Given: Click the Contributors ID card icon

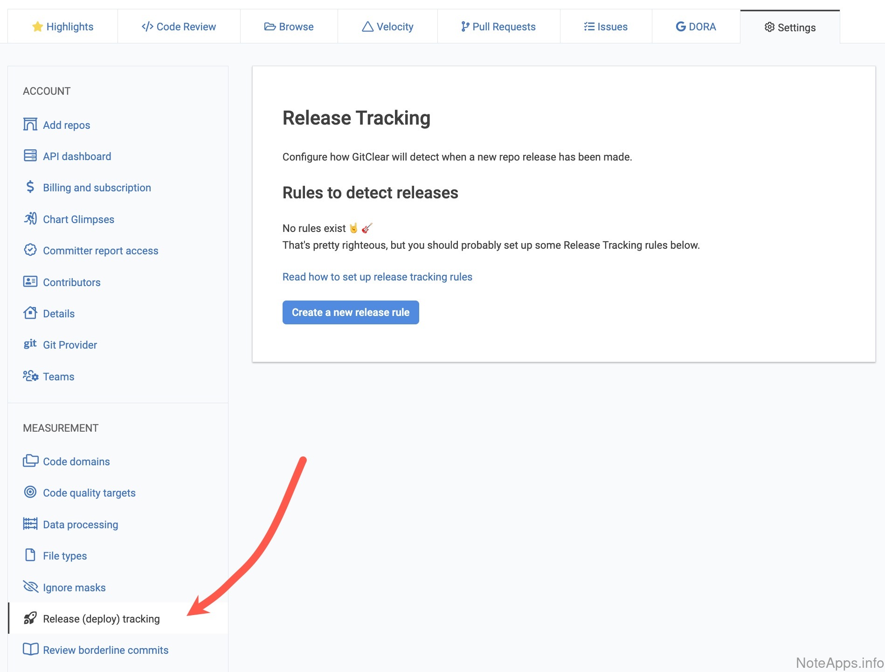Looking at the screenshot, I should pyautogui.click(x=30, y=282).
